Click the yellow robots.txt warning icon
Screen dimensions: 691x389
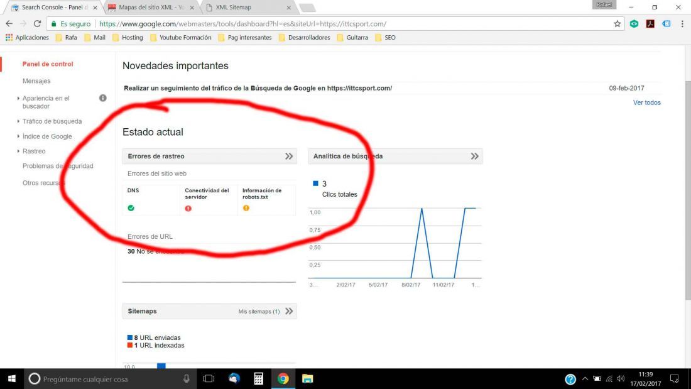[x=246, y=208]
